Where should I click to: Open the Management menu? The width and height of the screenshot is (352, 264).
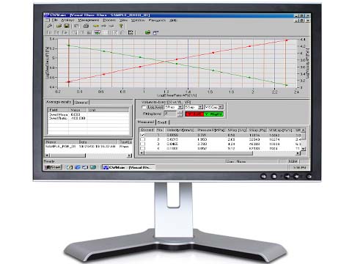tap(89, 21)
